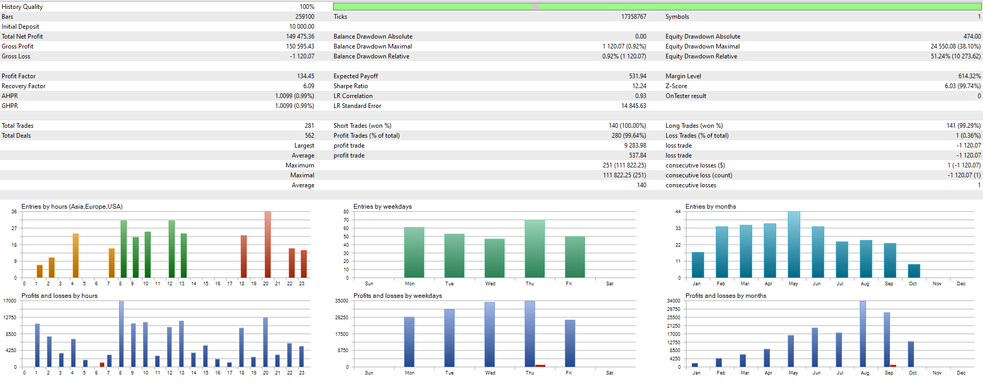The height and width of the screenshot is (386, 983).
Task: Click the "Profits and losses by months" title
Action: (x=726, y=296)
